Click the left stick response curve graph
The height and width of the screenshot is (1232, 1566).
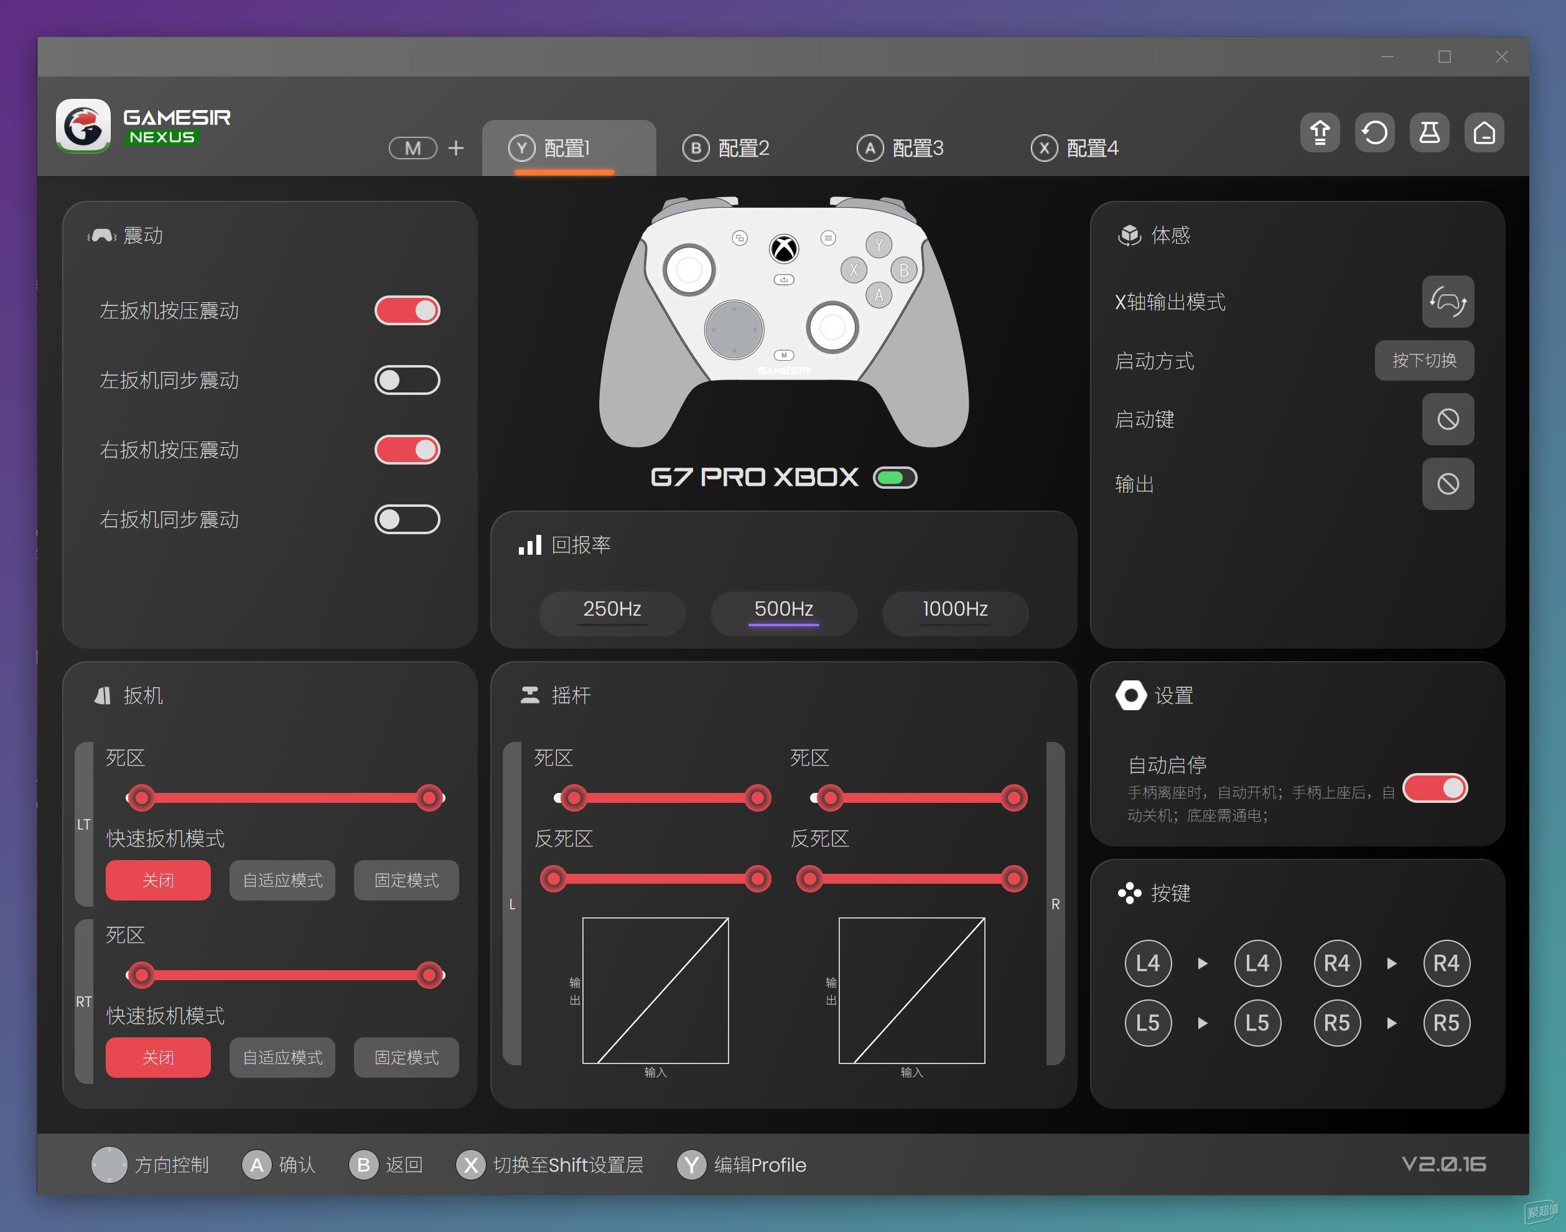pos(655,990)
